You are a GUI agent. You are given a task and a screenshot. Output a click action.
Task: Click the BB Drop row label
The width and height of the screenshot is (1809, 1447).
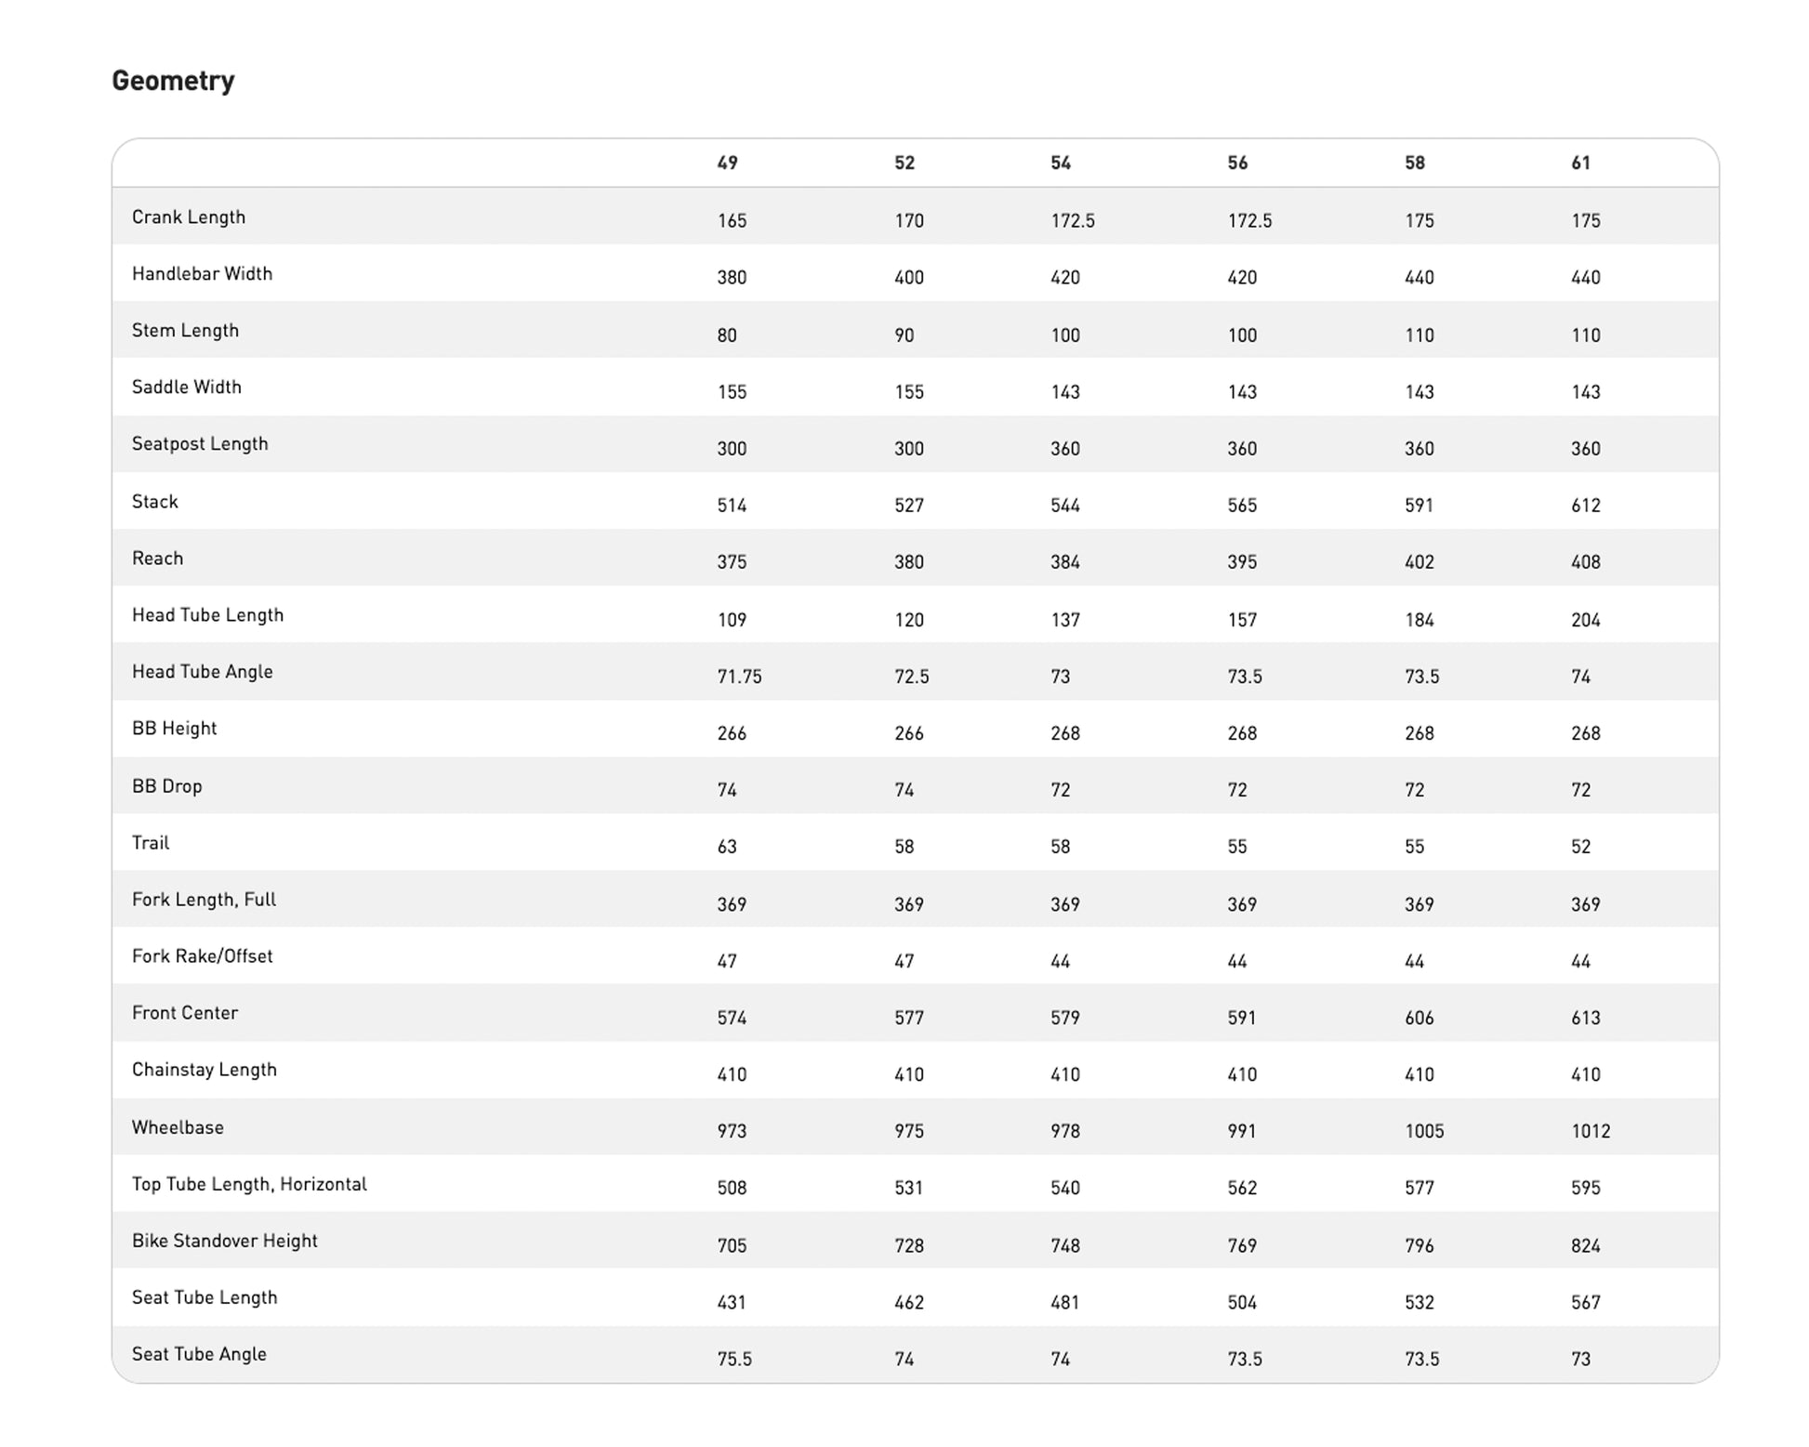tap(166, 786)
